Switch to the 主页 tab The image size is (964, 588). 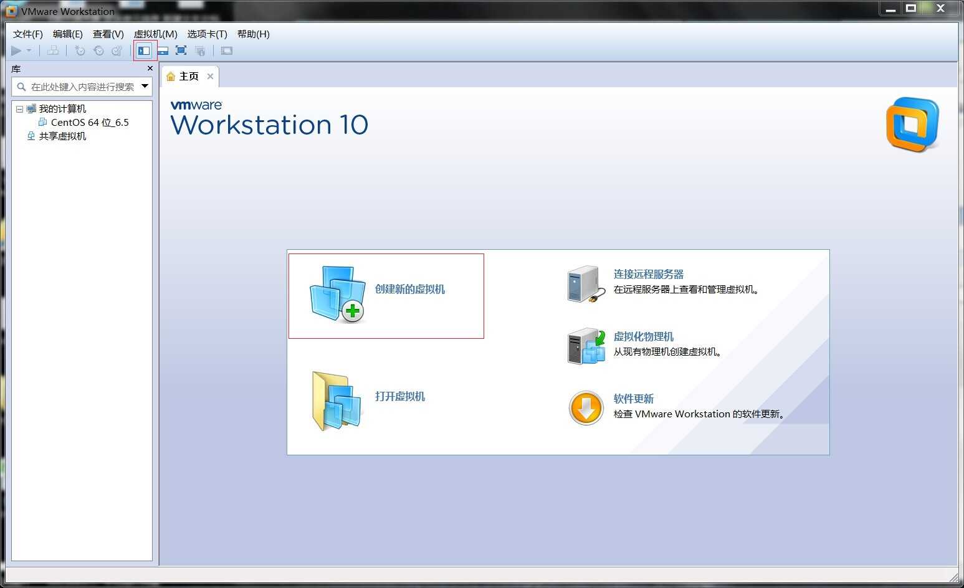(x=189, y=76)
